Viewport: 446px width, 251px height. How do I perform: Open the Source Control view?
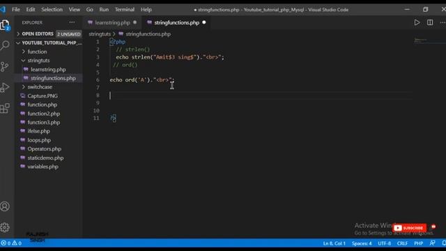pyautogui.click(x=5, y=66)
